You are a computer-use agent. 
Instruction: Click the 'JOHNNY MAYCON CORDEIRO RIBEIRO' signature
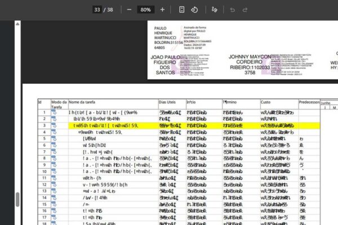[x=250, y=65]
